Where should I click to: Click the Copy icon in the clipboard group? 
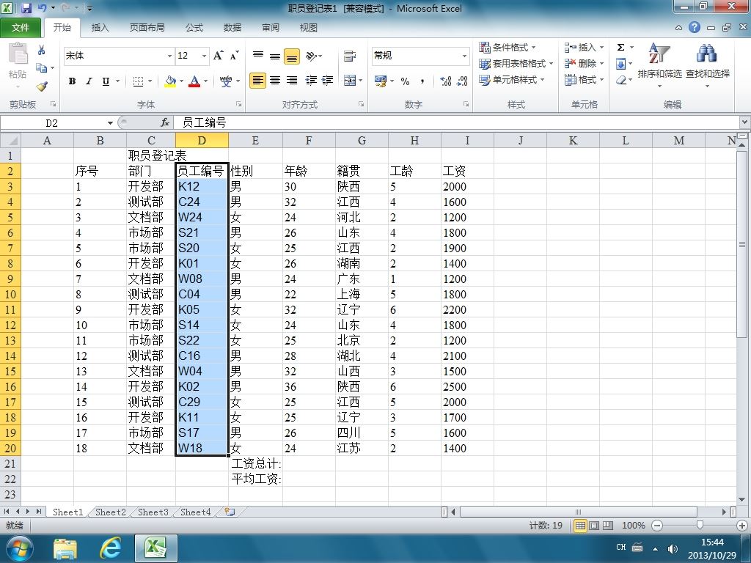(x=42, y=68)
